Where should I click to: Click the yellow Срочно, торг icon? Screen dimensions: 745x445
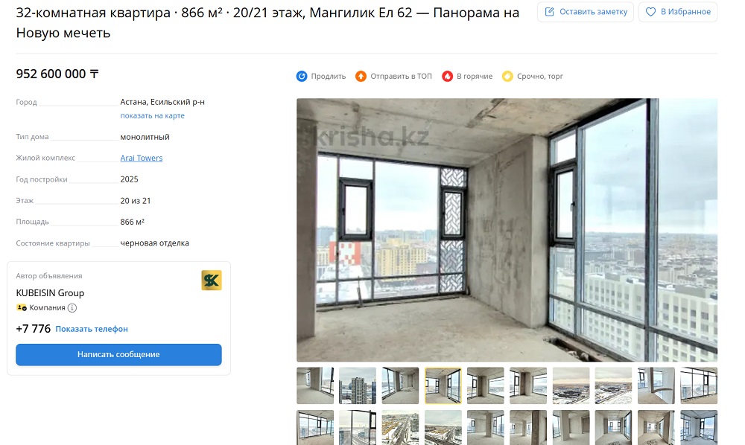point(507,77)
